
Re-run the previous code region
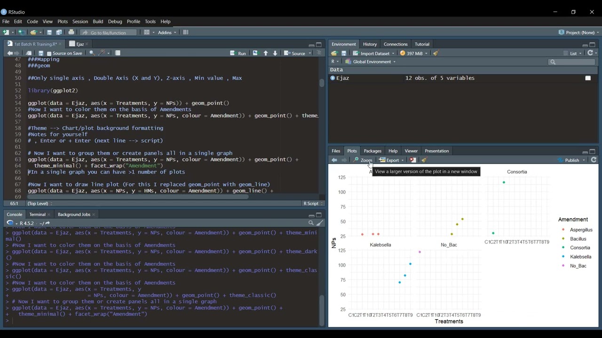point(255,54)
